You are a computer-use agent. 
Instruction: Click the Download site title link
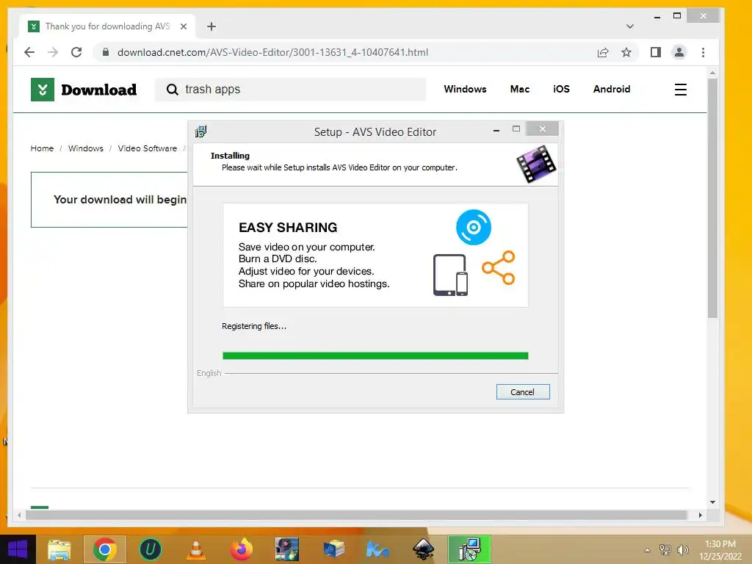pyautogui.click(x=99, y=90)
